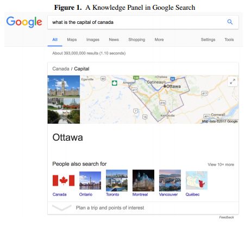
Task: Open the Canada flag thumbnail
Action: tap(64, 180)
